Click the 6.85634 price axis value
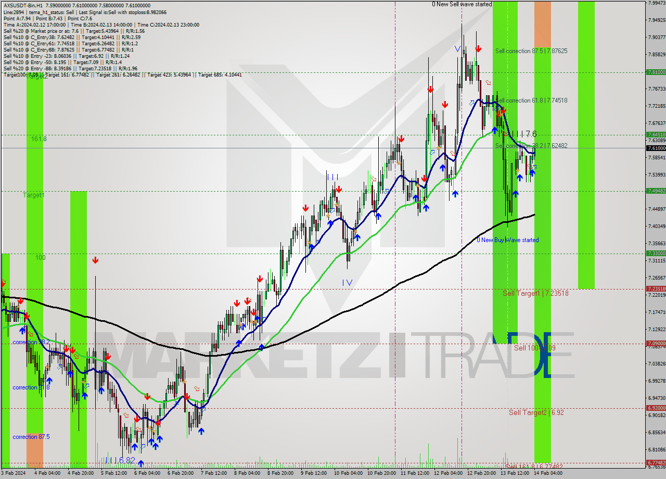 [657, 432]
